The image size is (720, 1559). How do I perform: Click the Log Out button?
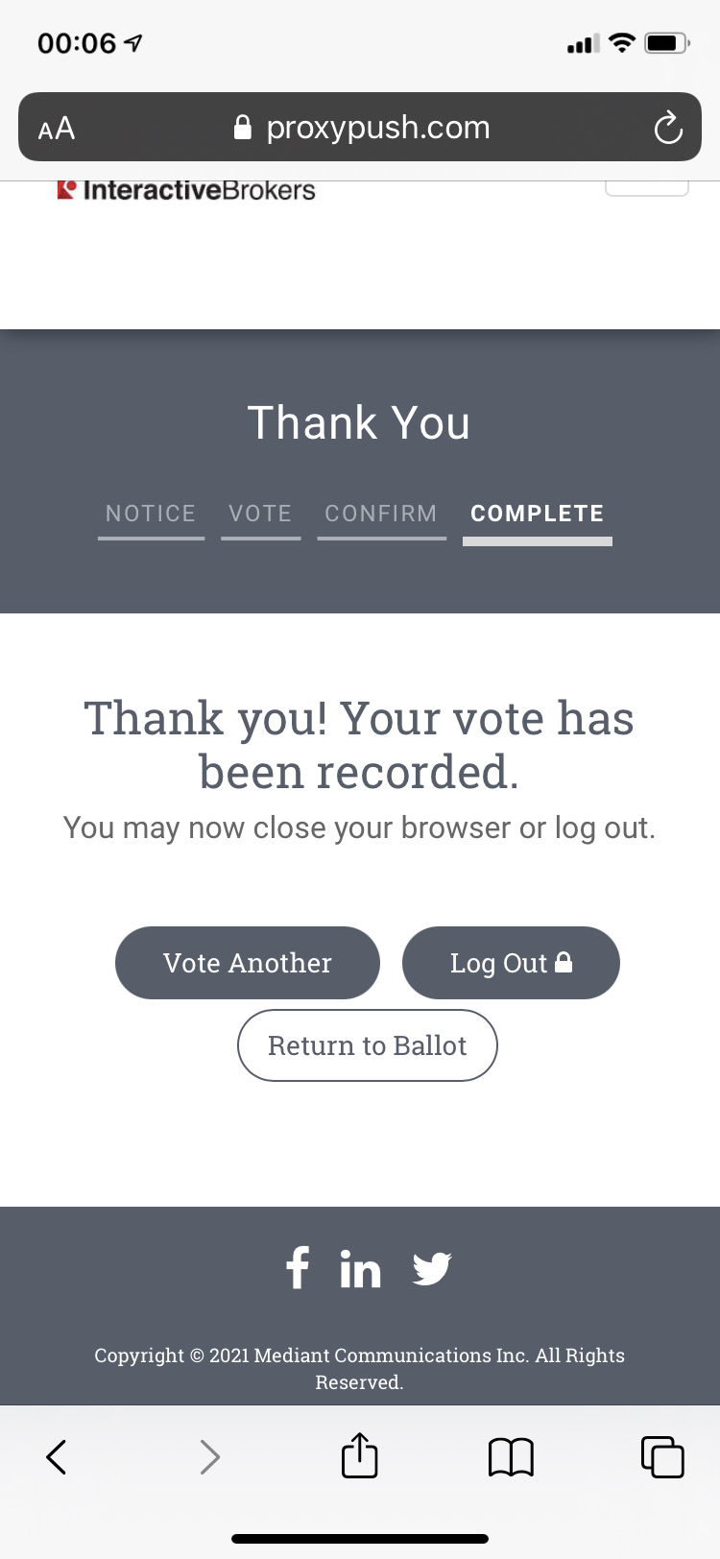pyautogui.click(x=511, y=963)
